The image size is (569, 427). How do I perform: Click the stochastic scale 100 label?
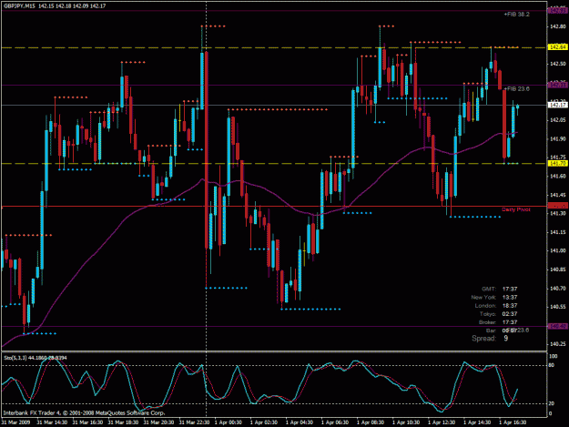554,356
